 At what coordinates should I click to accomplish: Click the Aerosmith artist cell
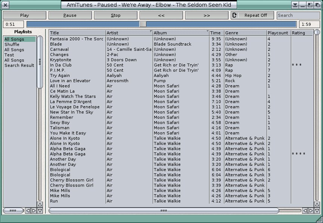pyautogui.click(x=117, y=81)
